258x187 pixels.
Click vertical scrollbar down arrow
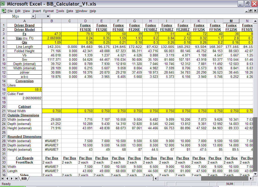pyautogui.click(x=255, y=174)
